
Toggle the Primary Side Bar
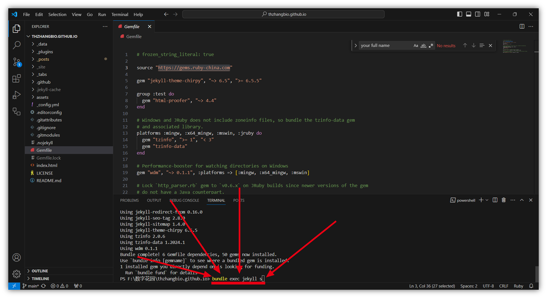point(460,14)
